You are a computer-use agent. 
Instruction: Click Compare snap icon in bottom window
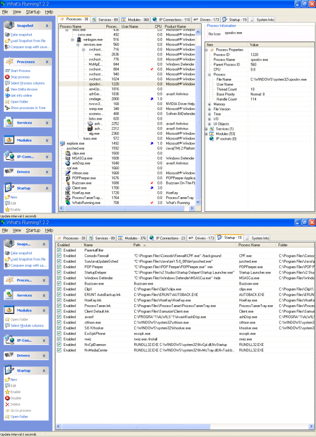(x=7, y=265)
